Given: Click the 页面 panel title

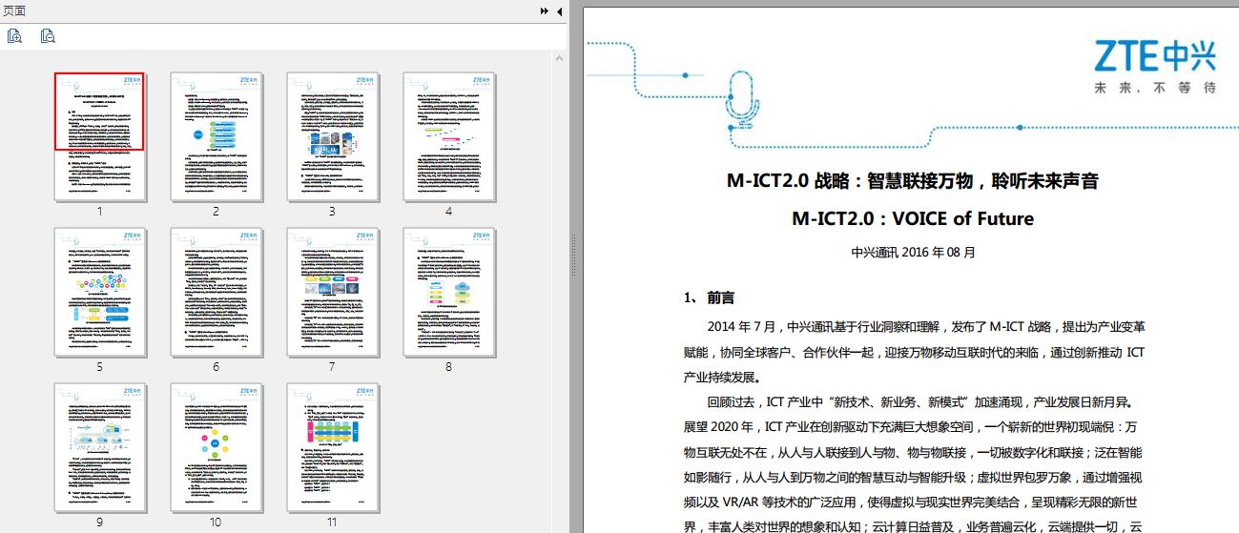Looking at the screenshot, I should point(15,11).
